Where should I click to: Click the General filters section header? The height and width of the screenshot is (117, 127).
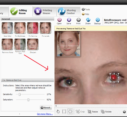(x=27, y=19)
